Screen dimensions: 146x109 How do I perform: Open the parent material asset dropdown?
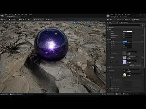(134, 74)
